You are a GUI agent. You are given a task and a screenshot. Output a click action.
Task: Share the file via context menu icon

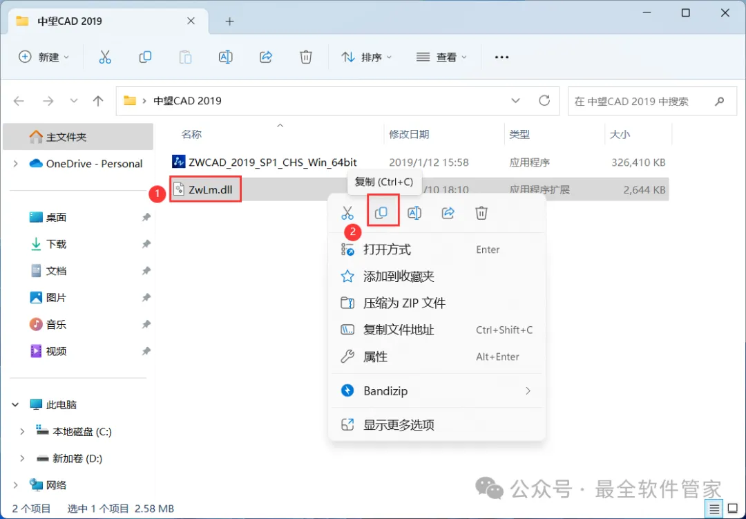[448, 213]
